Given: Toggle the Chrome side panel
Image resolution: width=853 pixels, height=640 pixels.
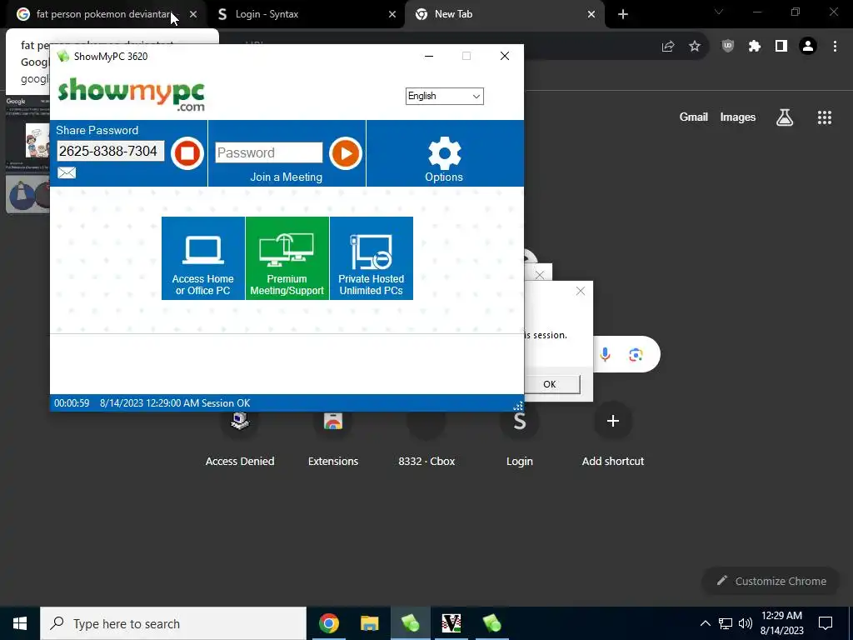Looking at the screenshot, I should coord(781,47).
